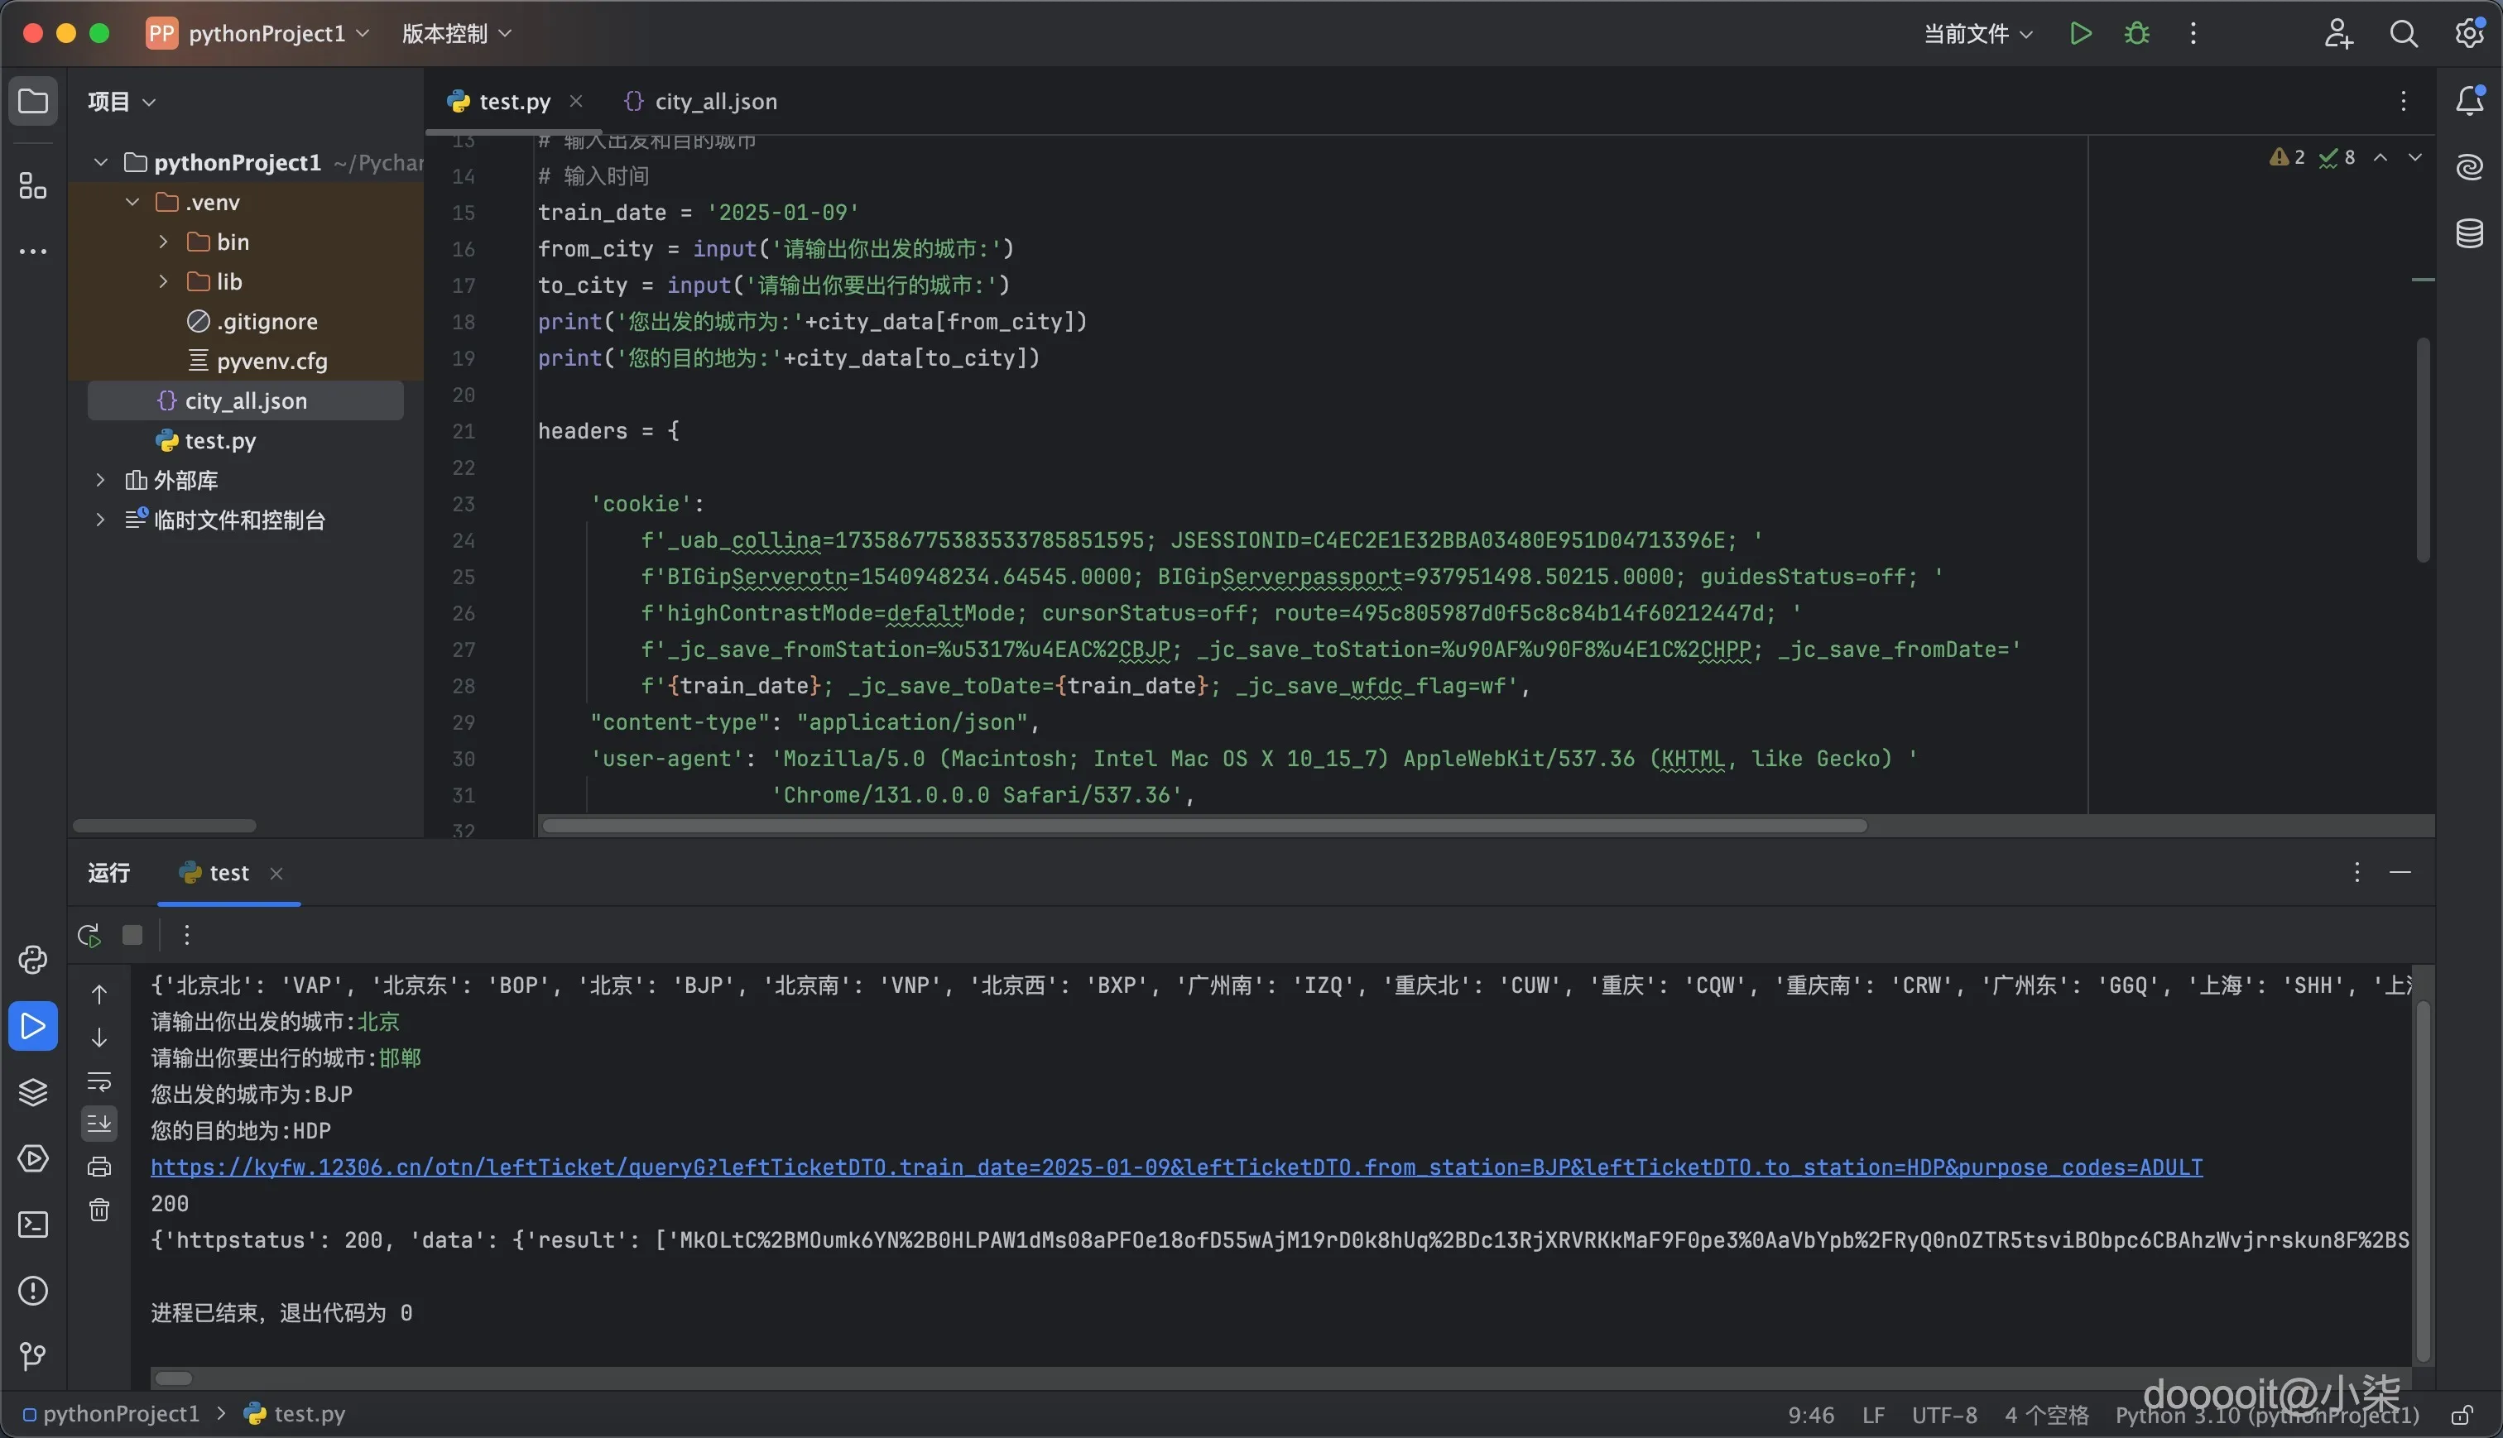The width and height of the screenshot is (2503, 1438).
Task: Click the editor horizontal scrollbar
Action: 1203,826
